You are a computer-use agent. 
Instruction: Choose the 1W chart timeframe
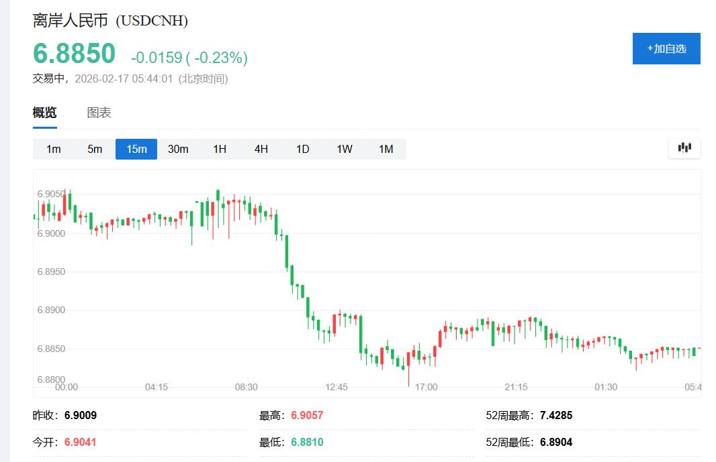coord(345,149)
